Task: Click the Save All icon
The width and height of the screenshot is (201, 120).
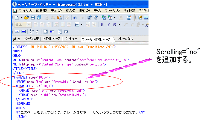Action: point(39,17)
